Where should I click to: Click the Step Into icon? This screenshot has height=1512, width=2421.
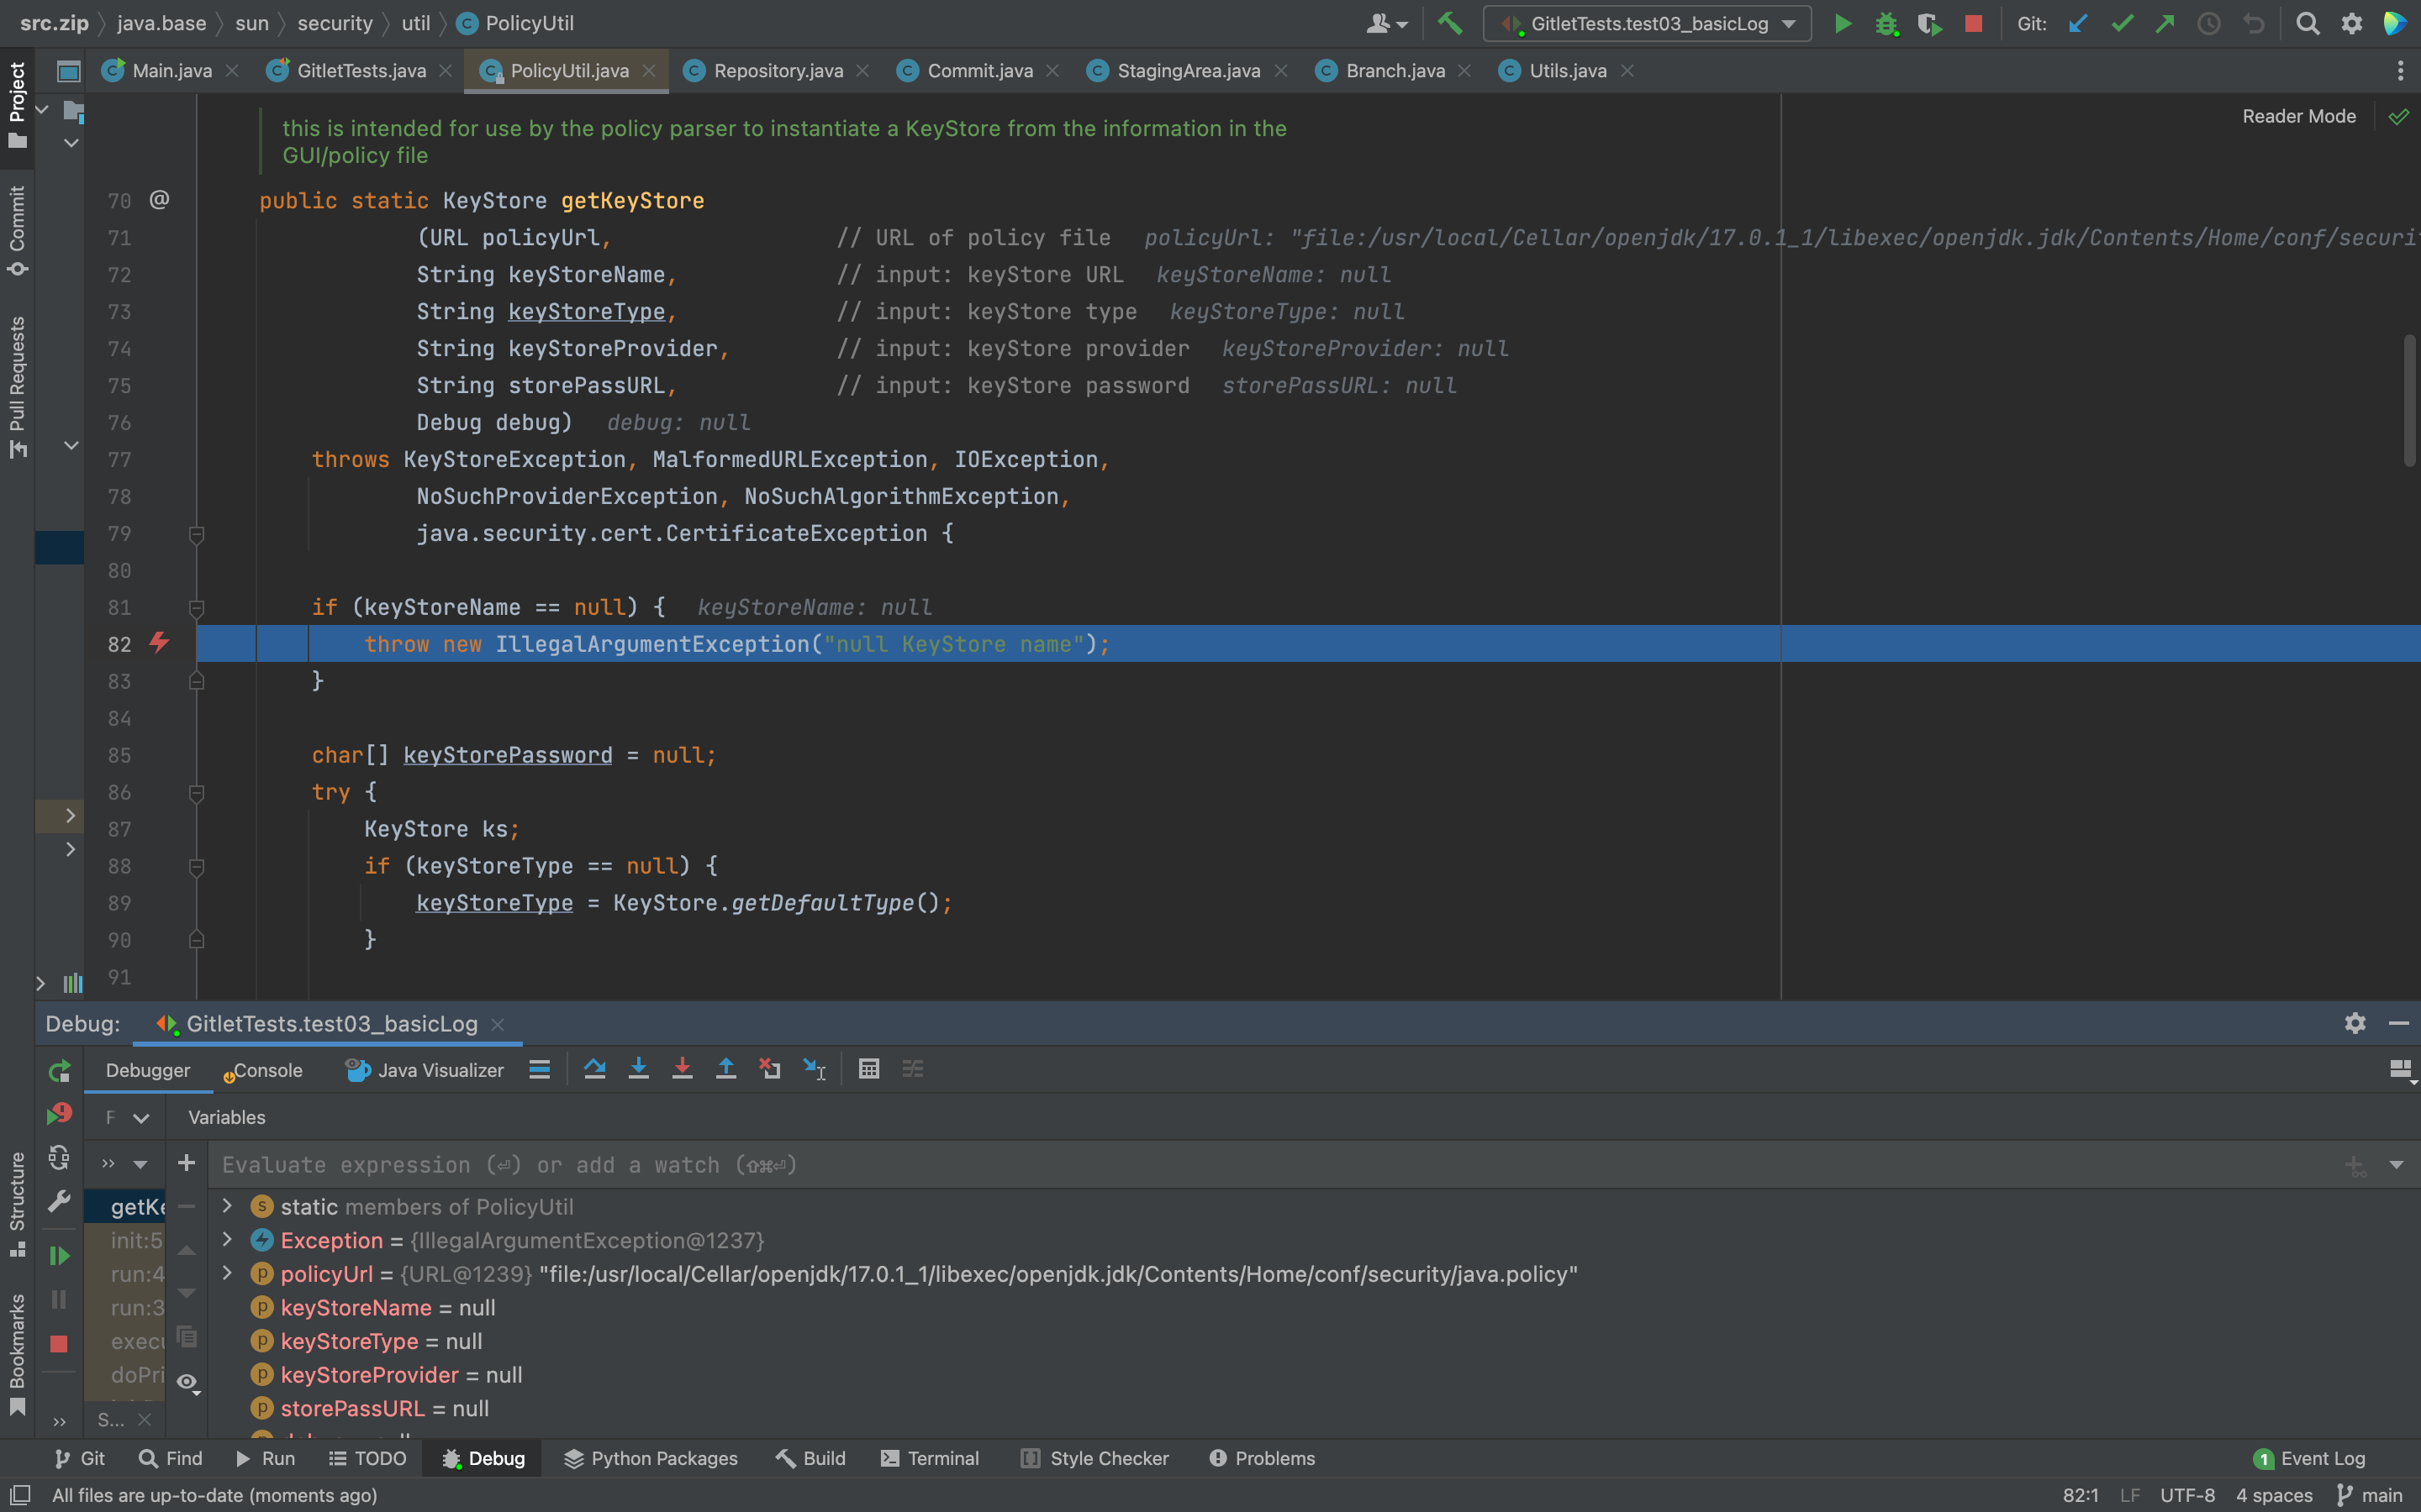click(638, 1069)
